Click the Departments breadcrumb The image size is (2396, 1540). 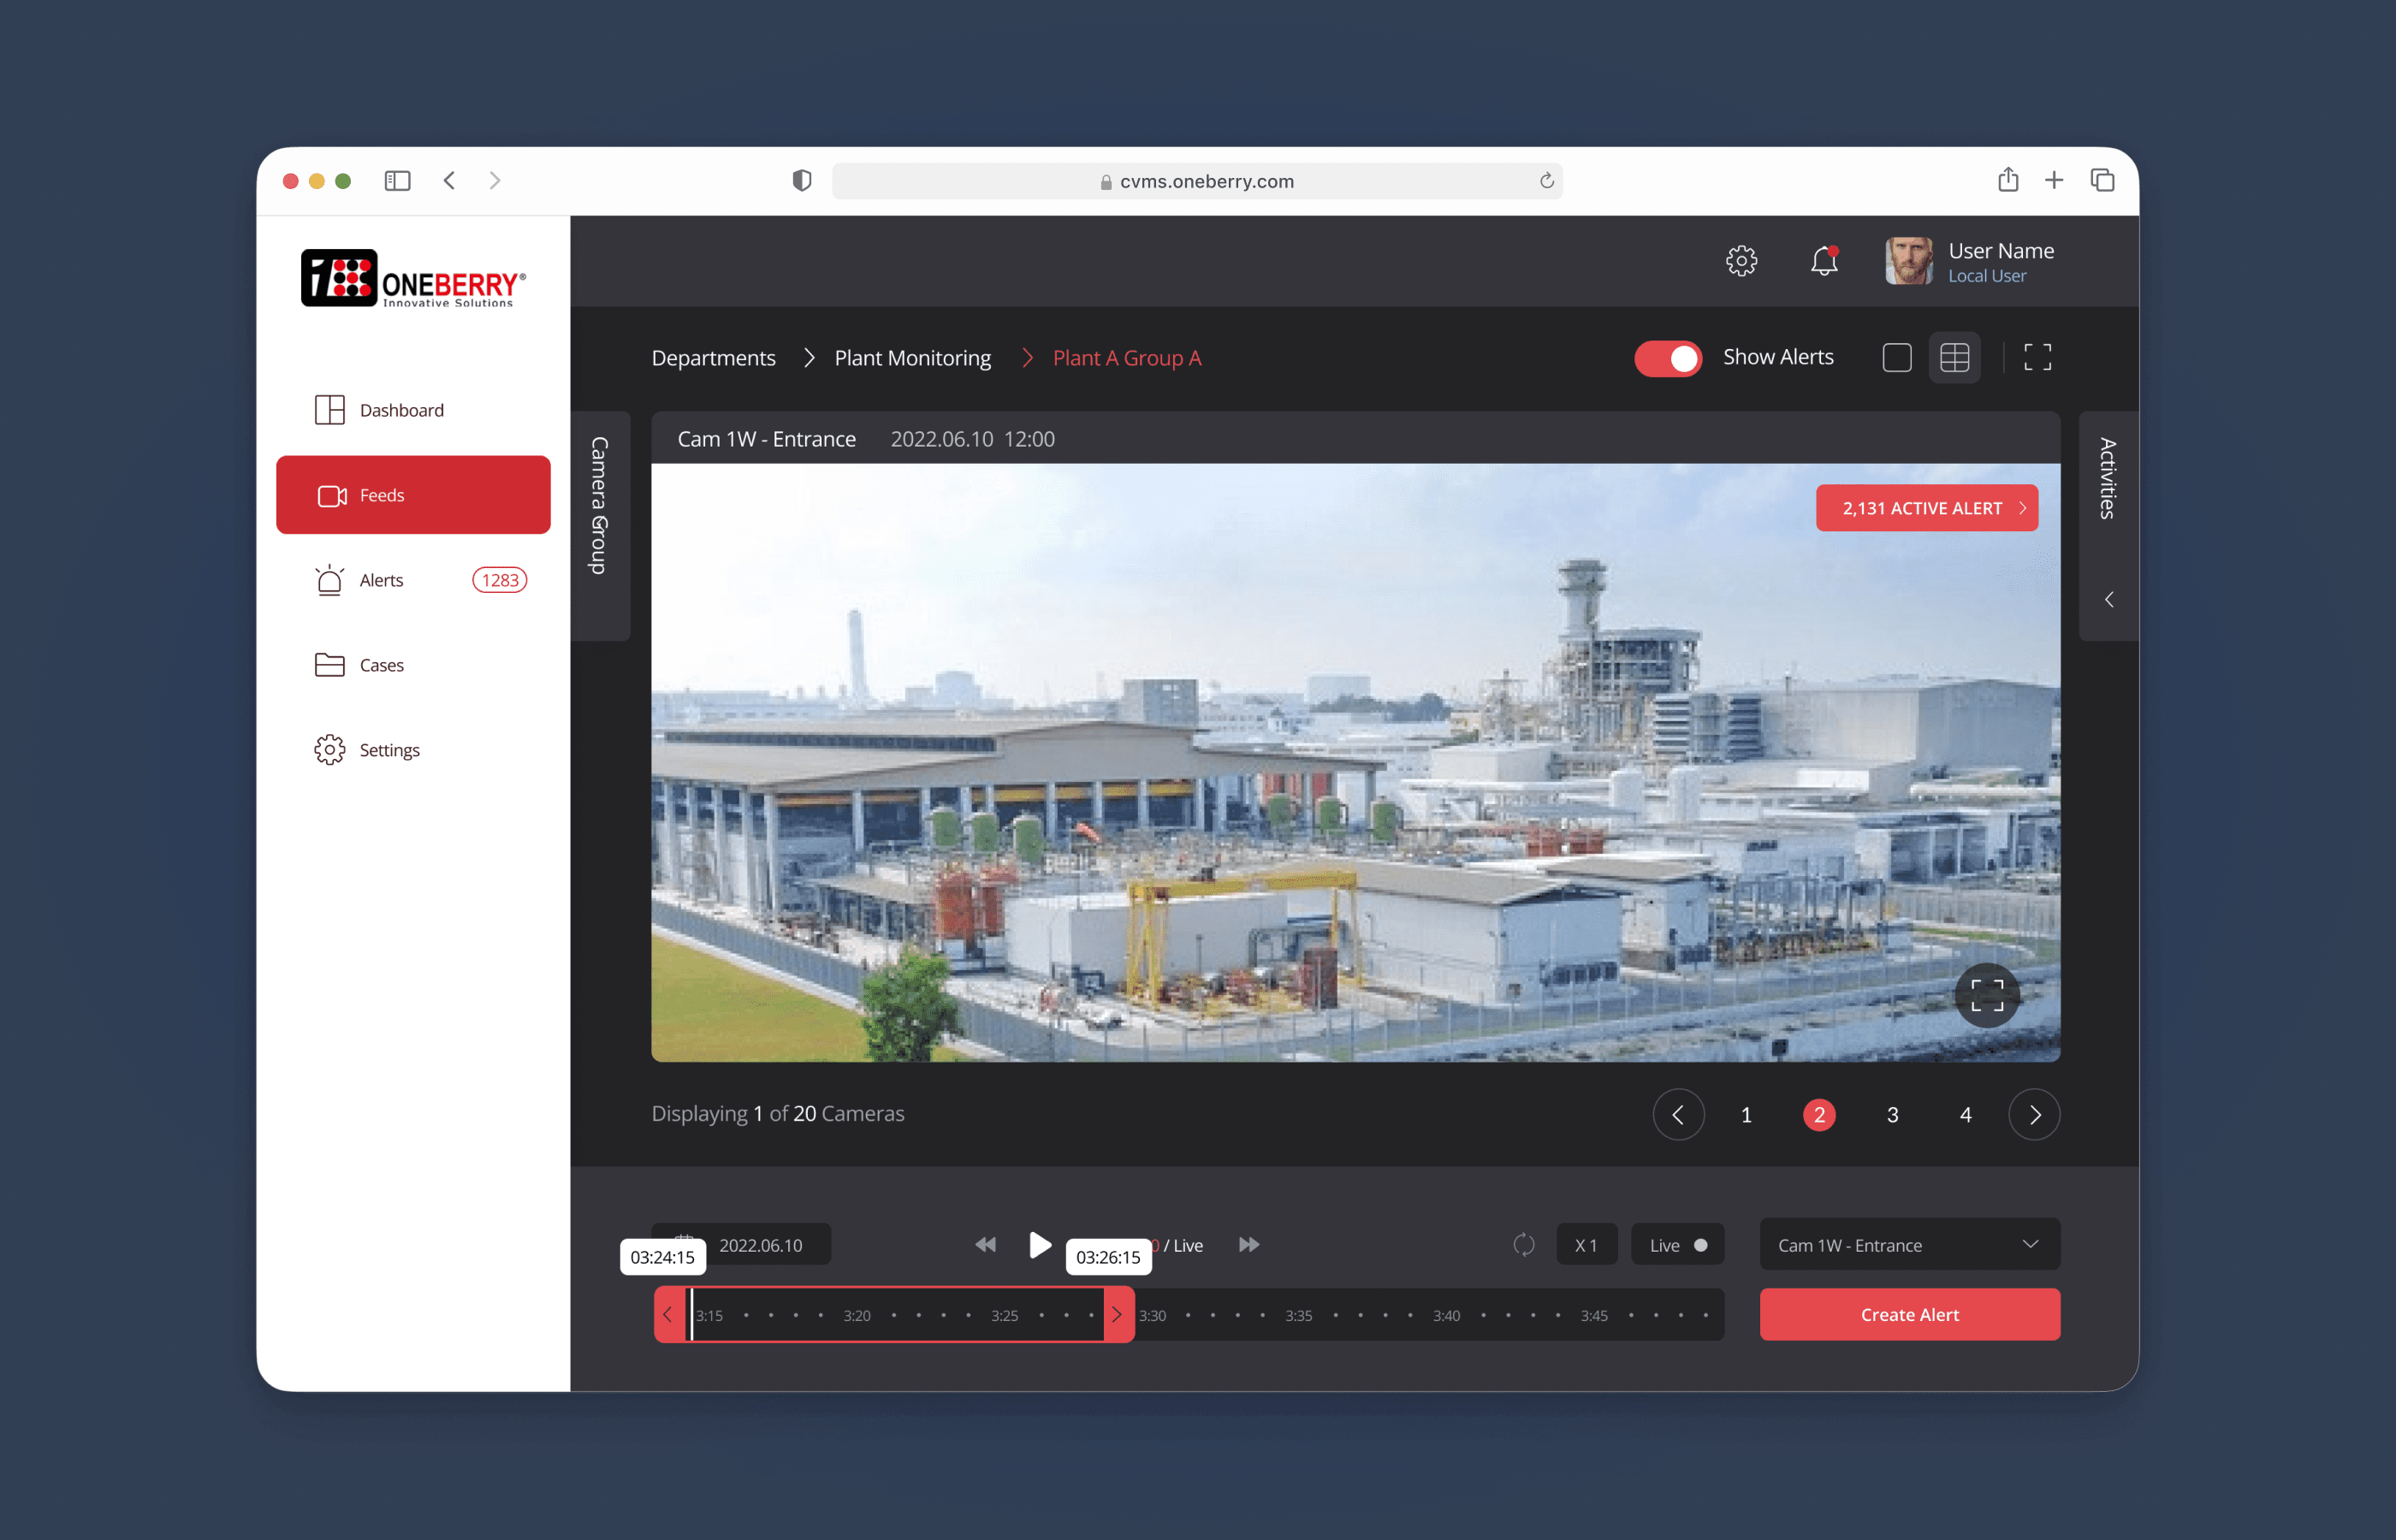(x=714, y=358)
